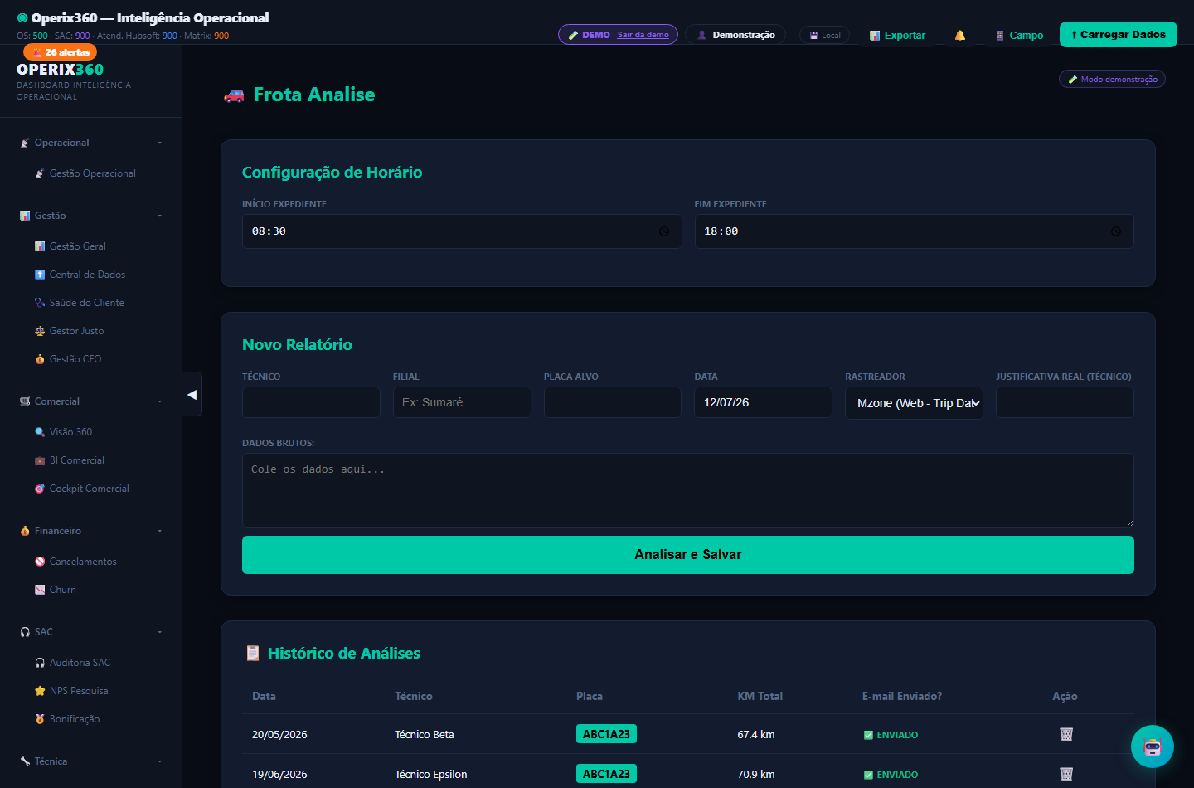This screenshot has height=788, width=1194.
Task: Open the Fim Expediente clock picker
Action: point(1116,231)
